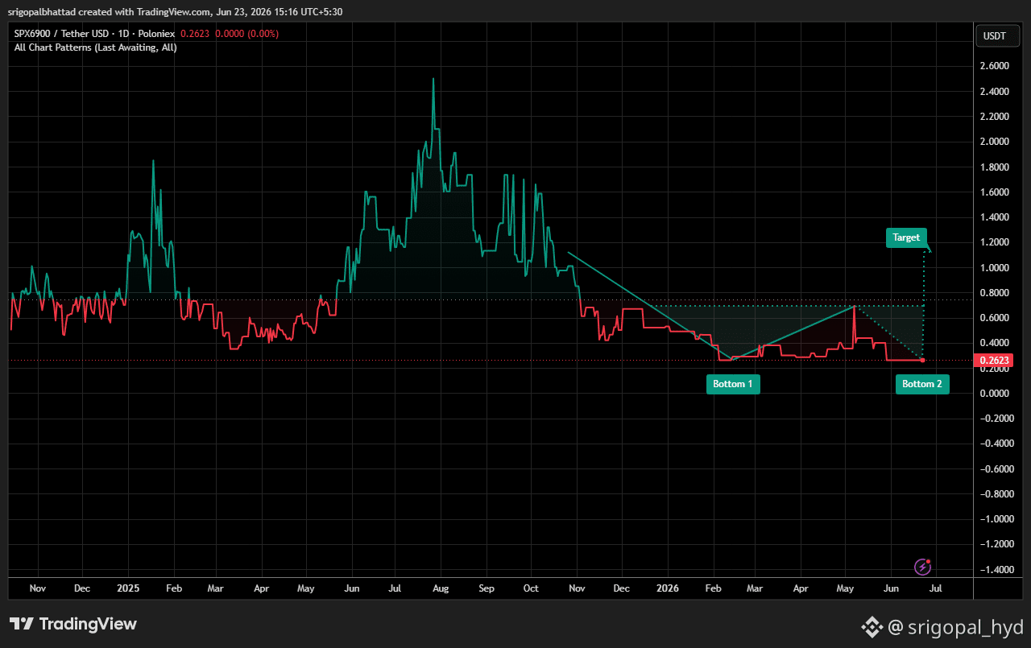1031x648 pixels.
Task: Click the positive 0.6000 price axis label
Action: click(996, 318)
